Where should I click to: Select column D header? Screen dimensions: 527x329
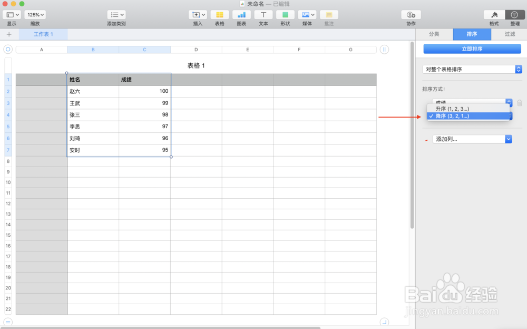tap(196, 50)
